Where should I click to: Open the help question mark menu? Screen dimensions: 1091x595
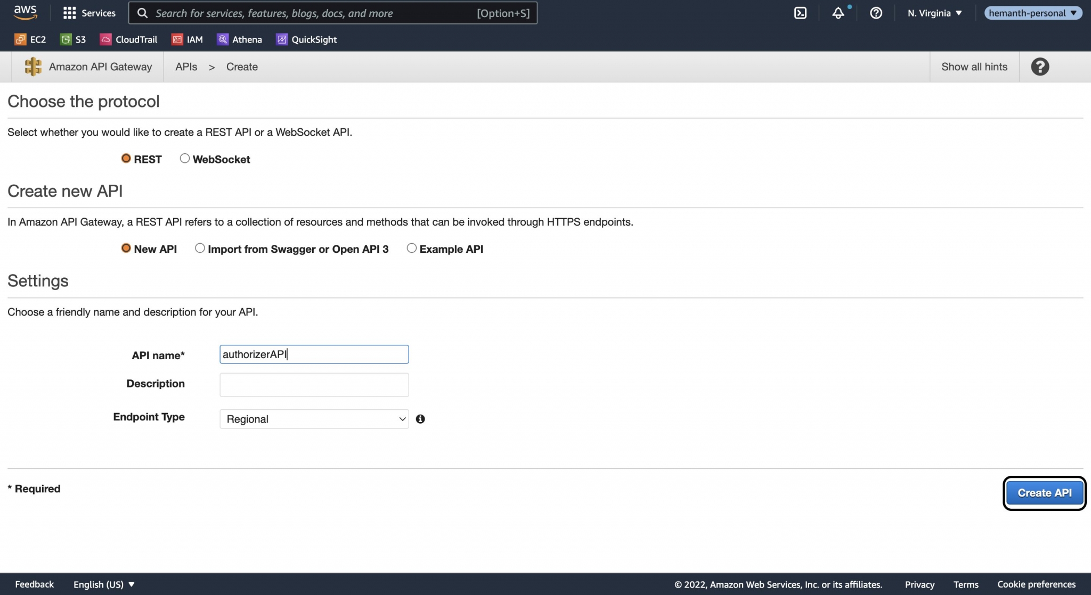(x=876, y=13)
